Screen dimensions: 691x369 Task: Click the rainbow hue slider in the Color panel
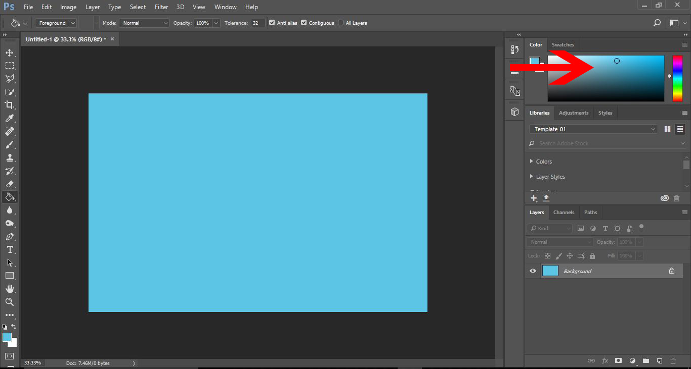(x=677, y=78)
